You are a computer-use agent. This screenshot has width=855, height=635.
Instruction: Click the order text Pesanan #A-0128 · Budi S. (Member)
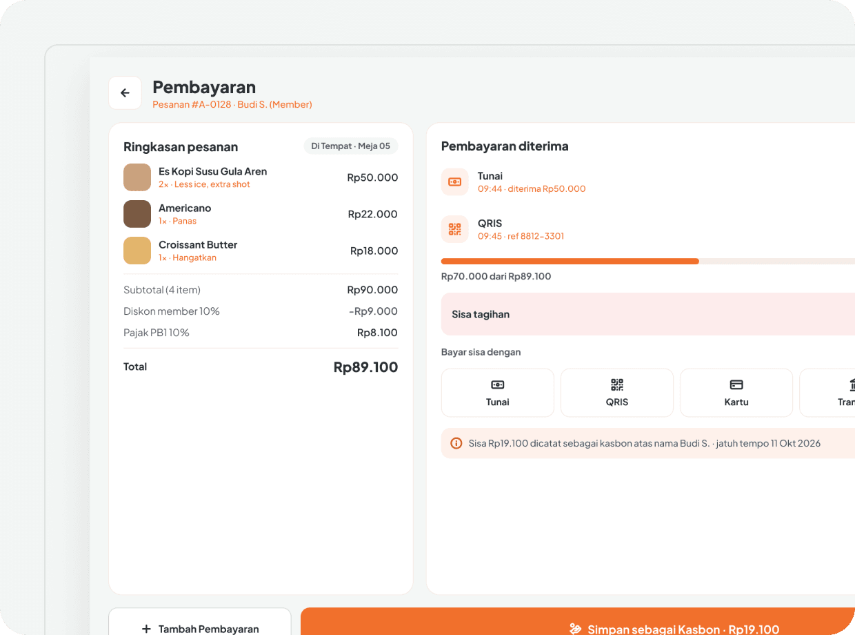click(x=232, y=105)
